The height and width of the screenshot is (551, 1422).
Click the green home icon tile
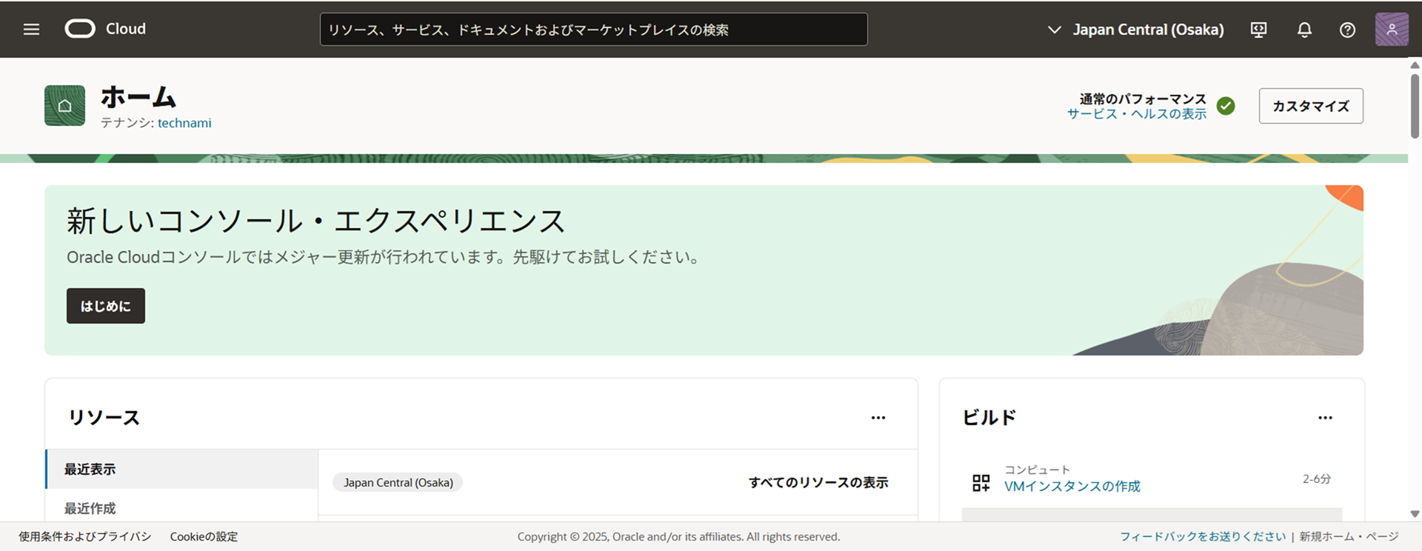(x=64, y=105)
